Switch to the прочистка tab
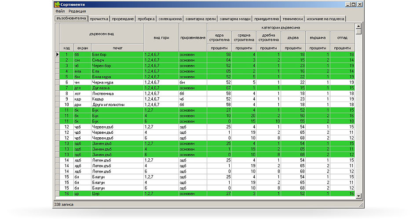417x220 pixels. (99, 19)
